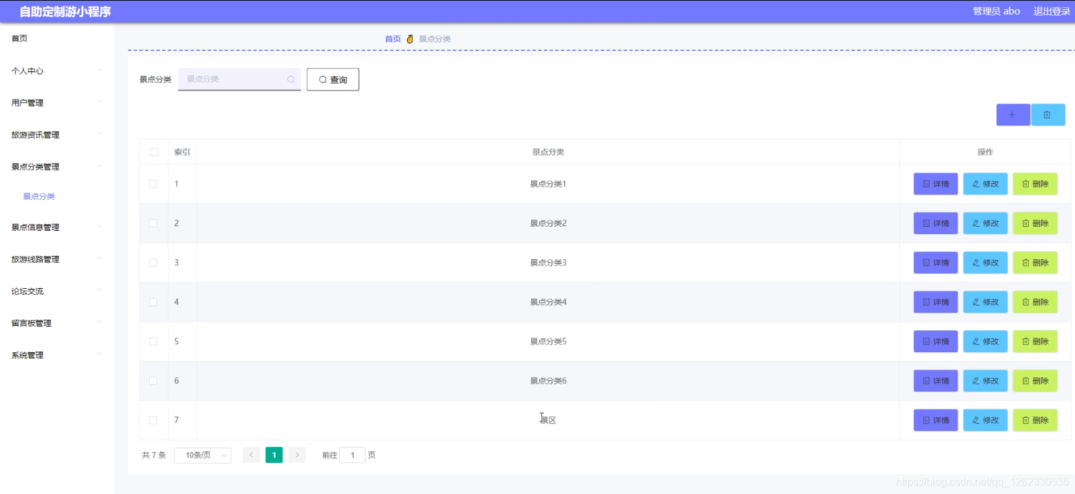Viewport: 1075px width, 494px height.
Task: Click 删除 for row 景点分类2
Action: click(x=1035, y=223)
